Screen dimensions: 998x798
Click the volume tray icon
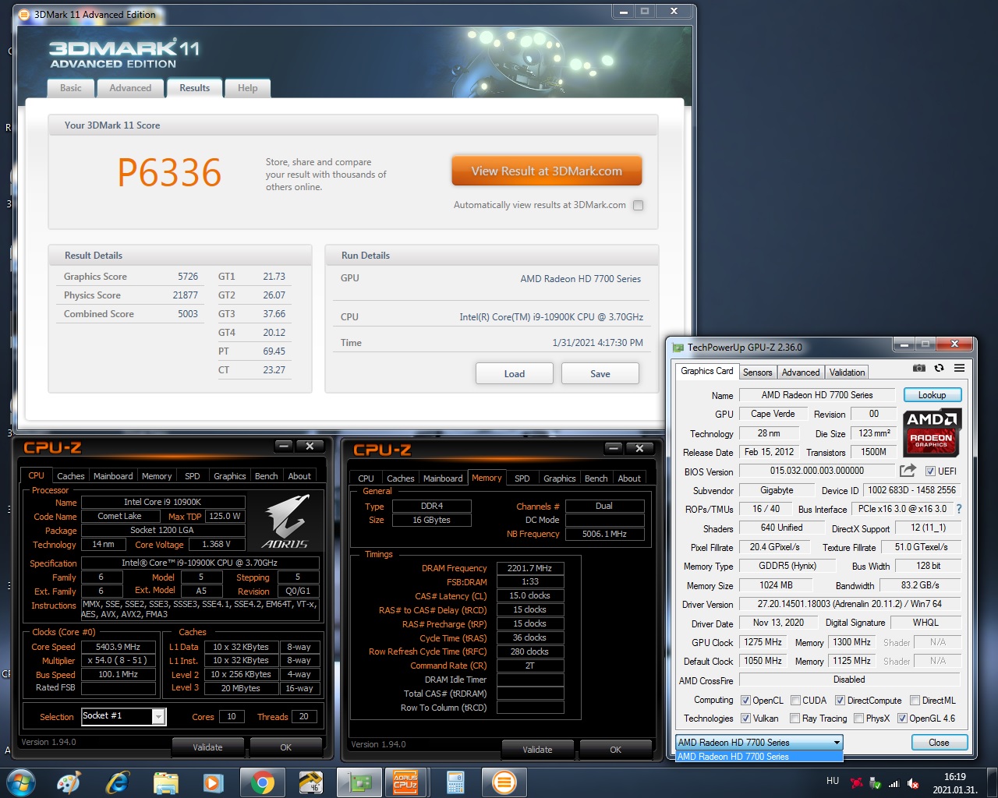[913, 783]
